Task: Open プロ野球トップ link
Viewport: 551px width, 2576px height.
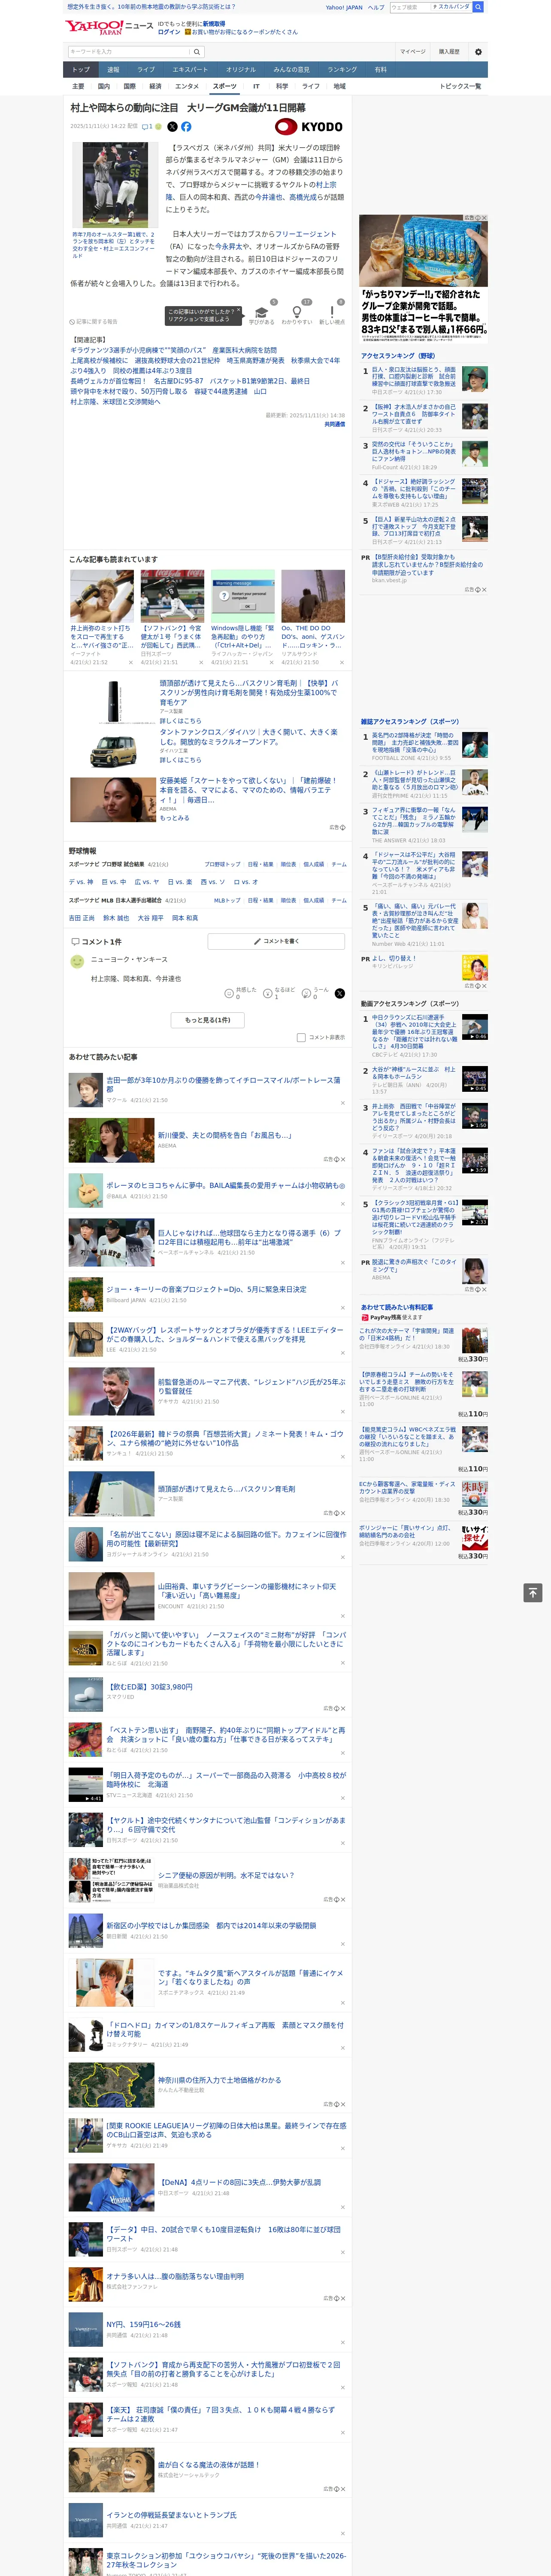Action: [222, 864]
